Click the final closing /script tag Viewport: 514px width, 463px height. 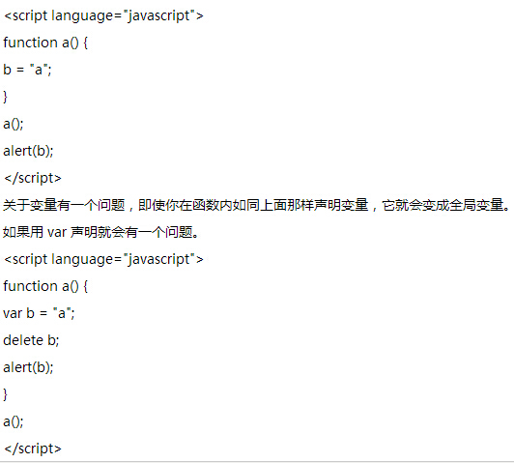coord(33,449)
